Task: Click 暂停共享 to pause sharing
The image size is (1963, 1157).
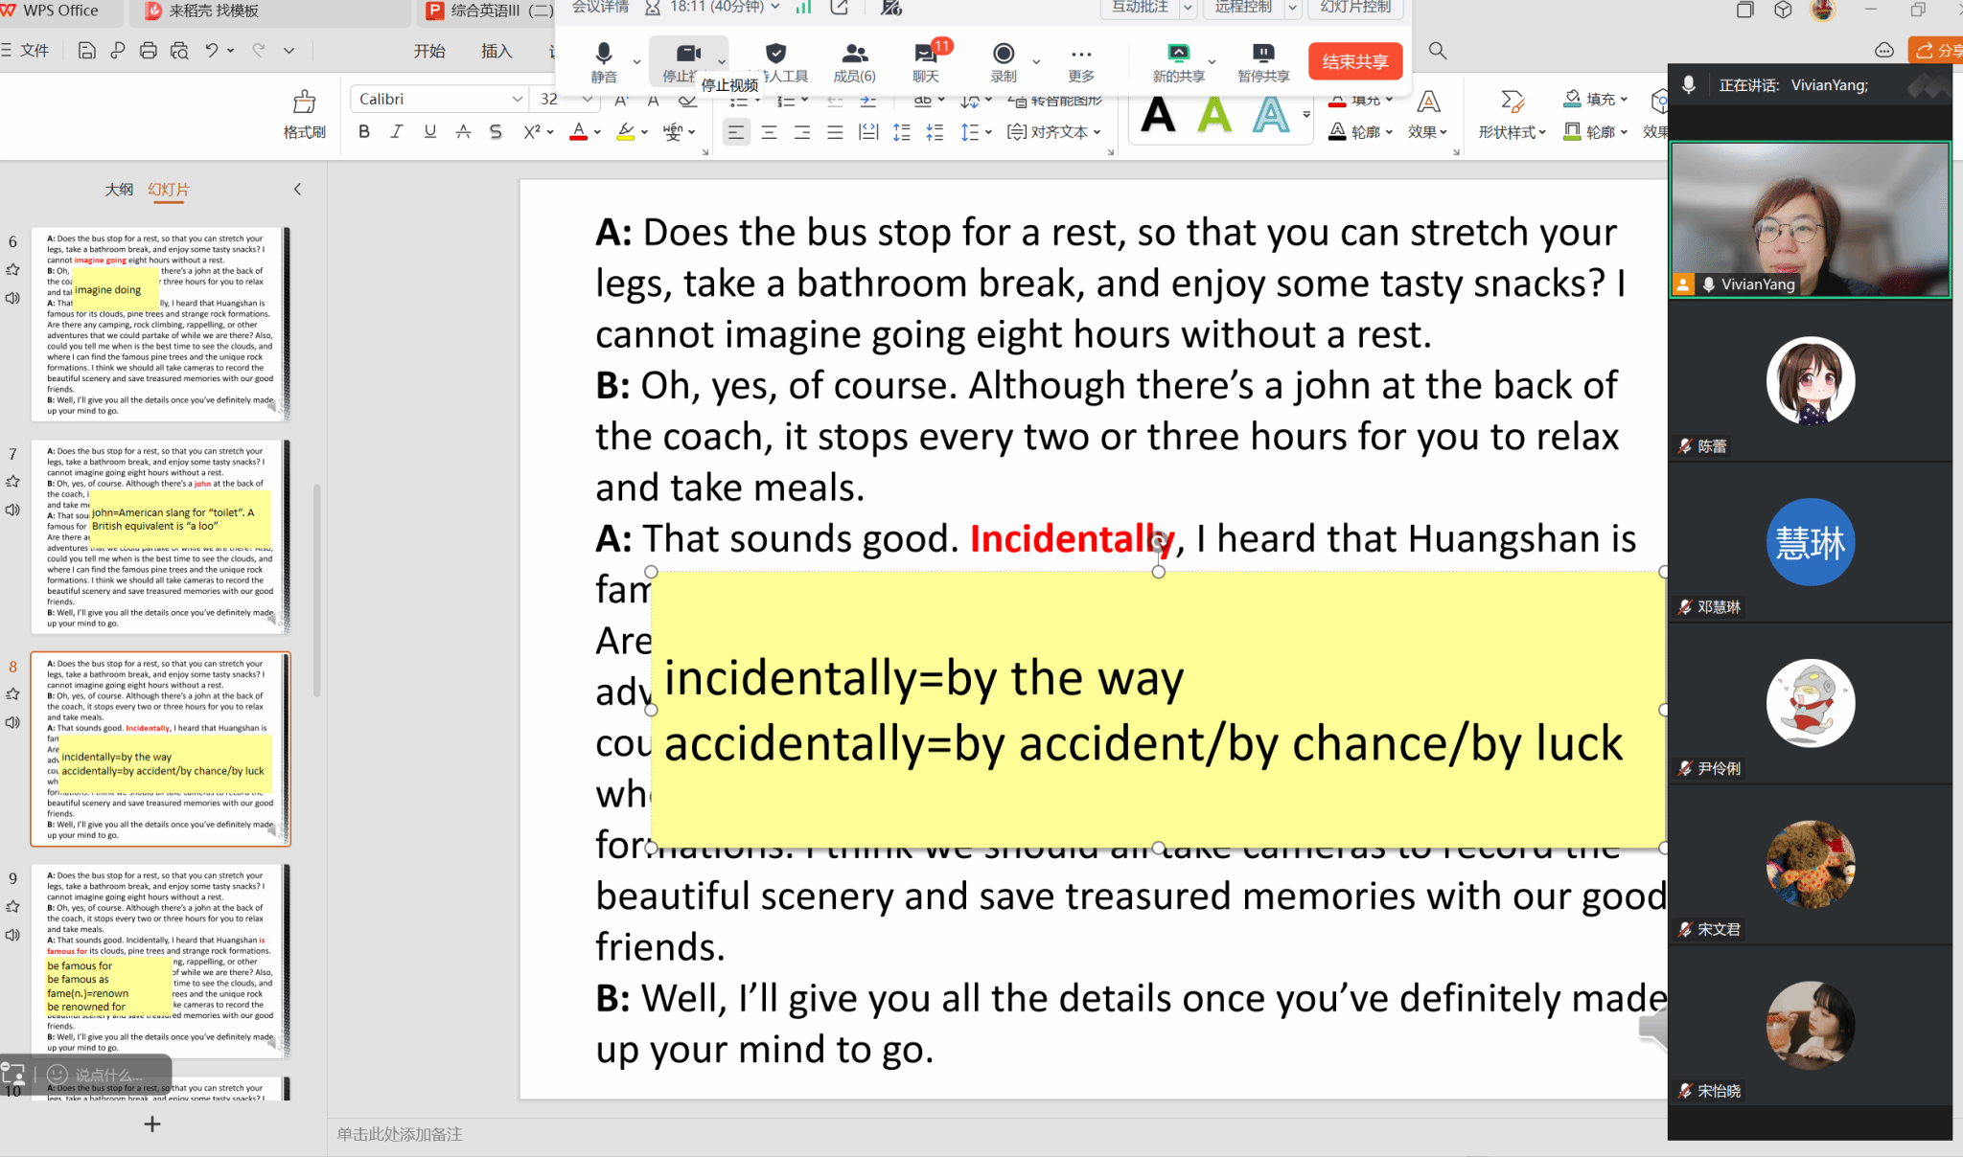Action: tap(1262, 60)
